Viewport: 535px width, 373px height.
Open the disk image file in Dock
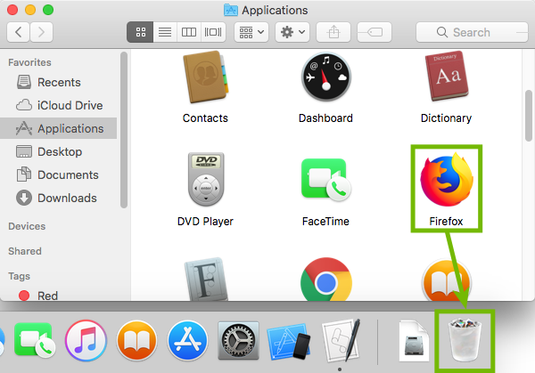click(x=415, y=341)
